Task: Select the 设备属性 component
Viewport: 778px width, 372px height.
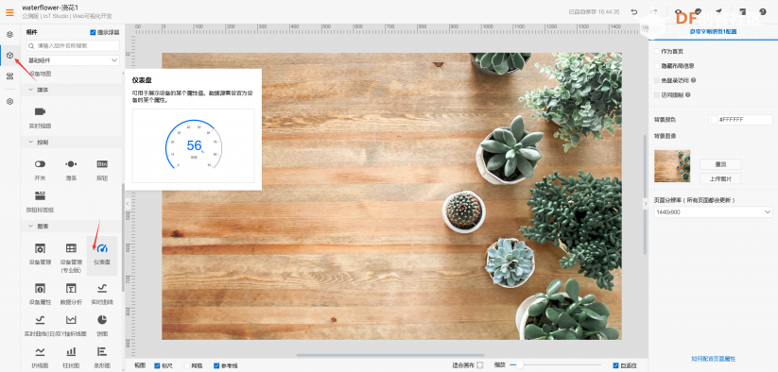Action: 40,294
